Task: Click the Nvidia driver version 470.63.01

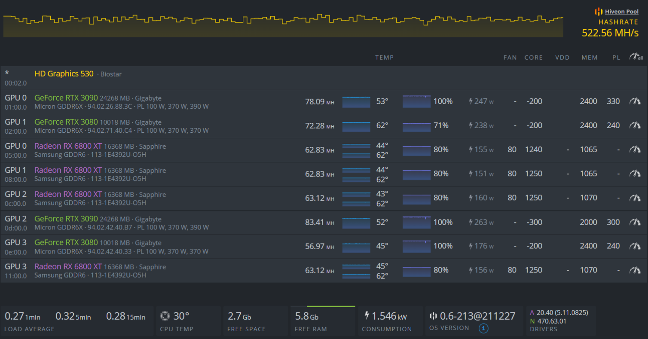Action: coord(551,321)
